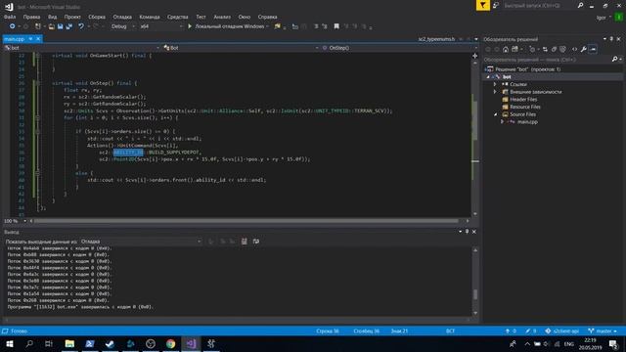Click the bookmark toolbar icon
626x352 pixels.
click(x=336, y=26)
